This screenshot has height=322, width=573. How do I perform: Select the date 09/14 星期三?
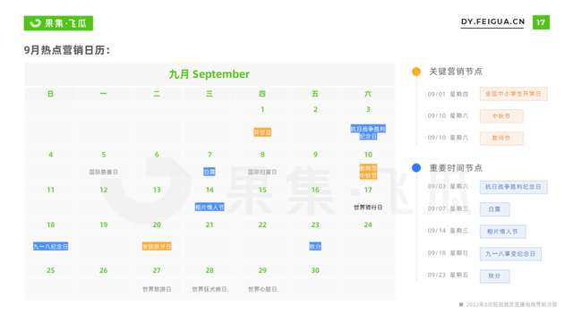tap(448, 231)
